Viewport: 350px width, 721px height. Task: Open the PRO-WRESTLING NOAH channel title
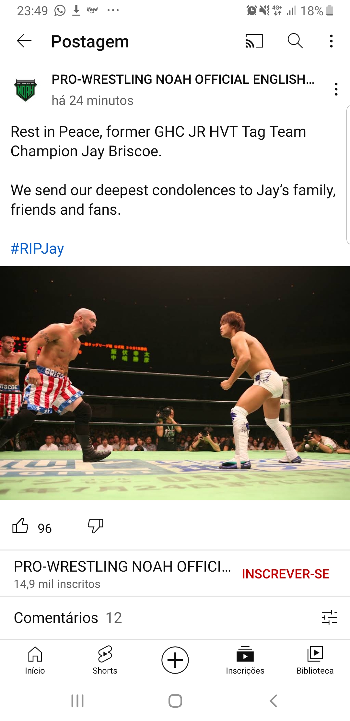[183, 79]
